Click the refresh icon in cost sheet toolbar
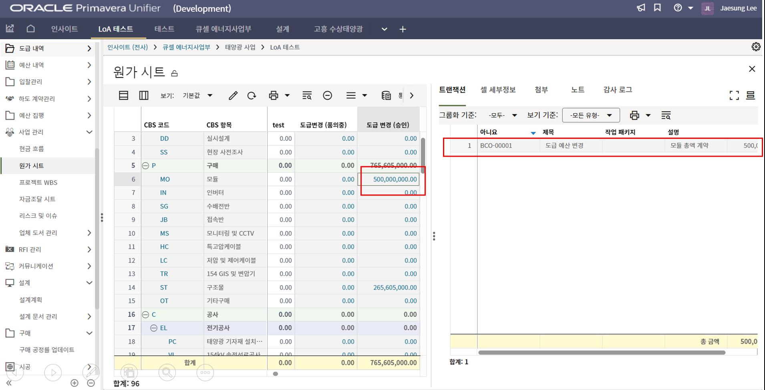This screenshot has height=390, width=765. 252,96
